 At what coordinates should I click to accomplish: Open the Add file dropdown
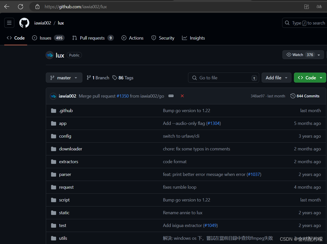[x=276, y=78]
